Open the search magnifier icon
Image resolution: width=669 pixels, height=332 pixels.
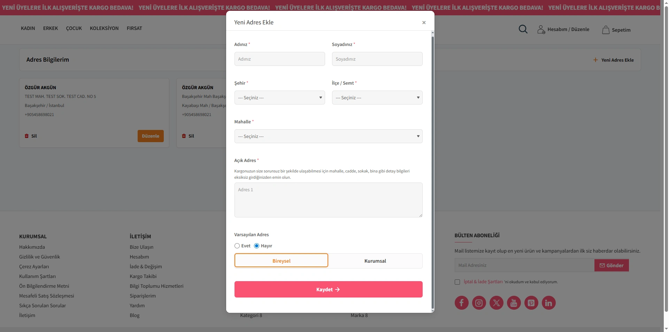pyautogui.click(x=523, y=29)
